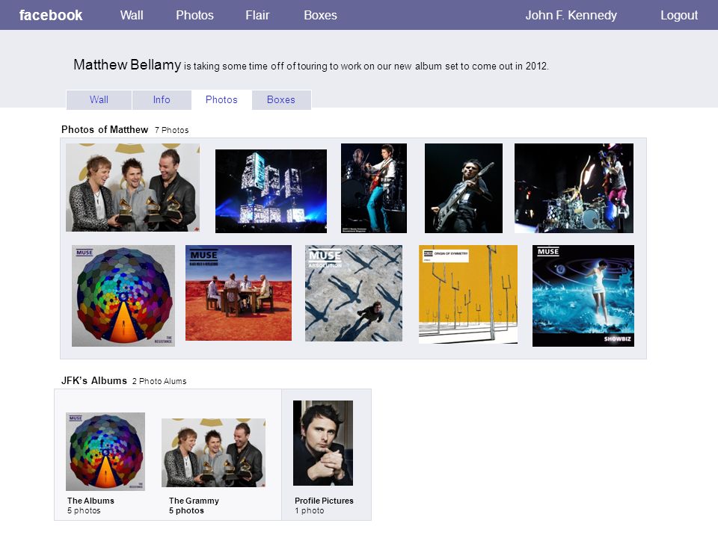Screen dimensions: 718x538
Task: Click the status text about the new album
Action: click(366, 66)
